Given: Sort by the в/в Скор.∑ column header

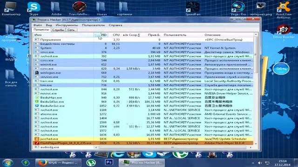Looking at the screenshot, I should 132,35.
